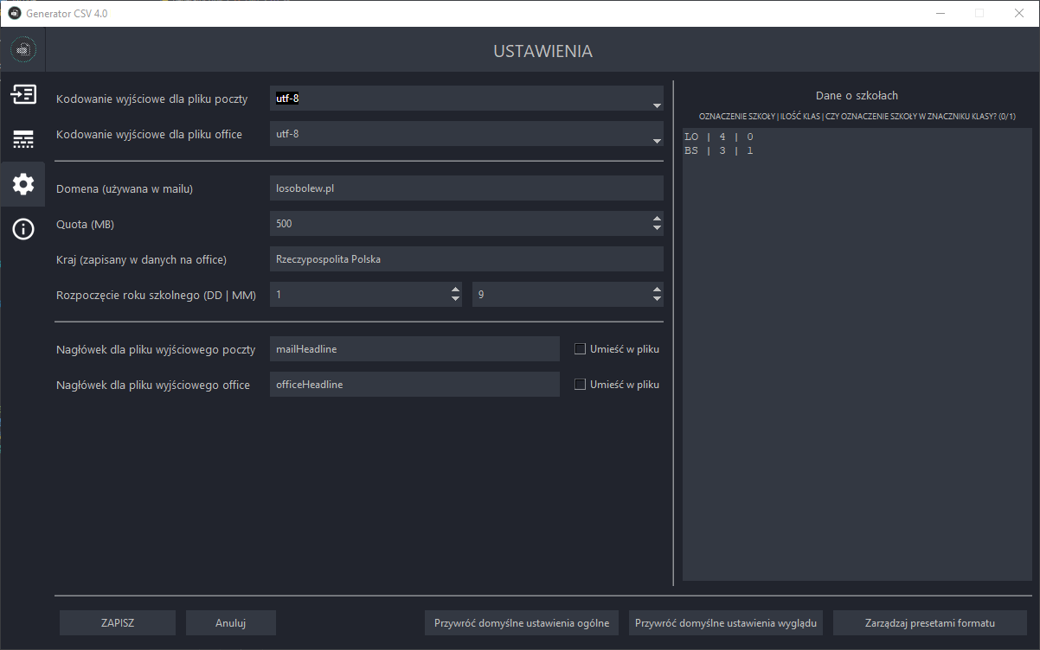The width and height of the screenshot is (1040, 650).
Task: Enable 'Umieść w pliku' for office headline
Action: pyautogui.click(x=580, y=385)
